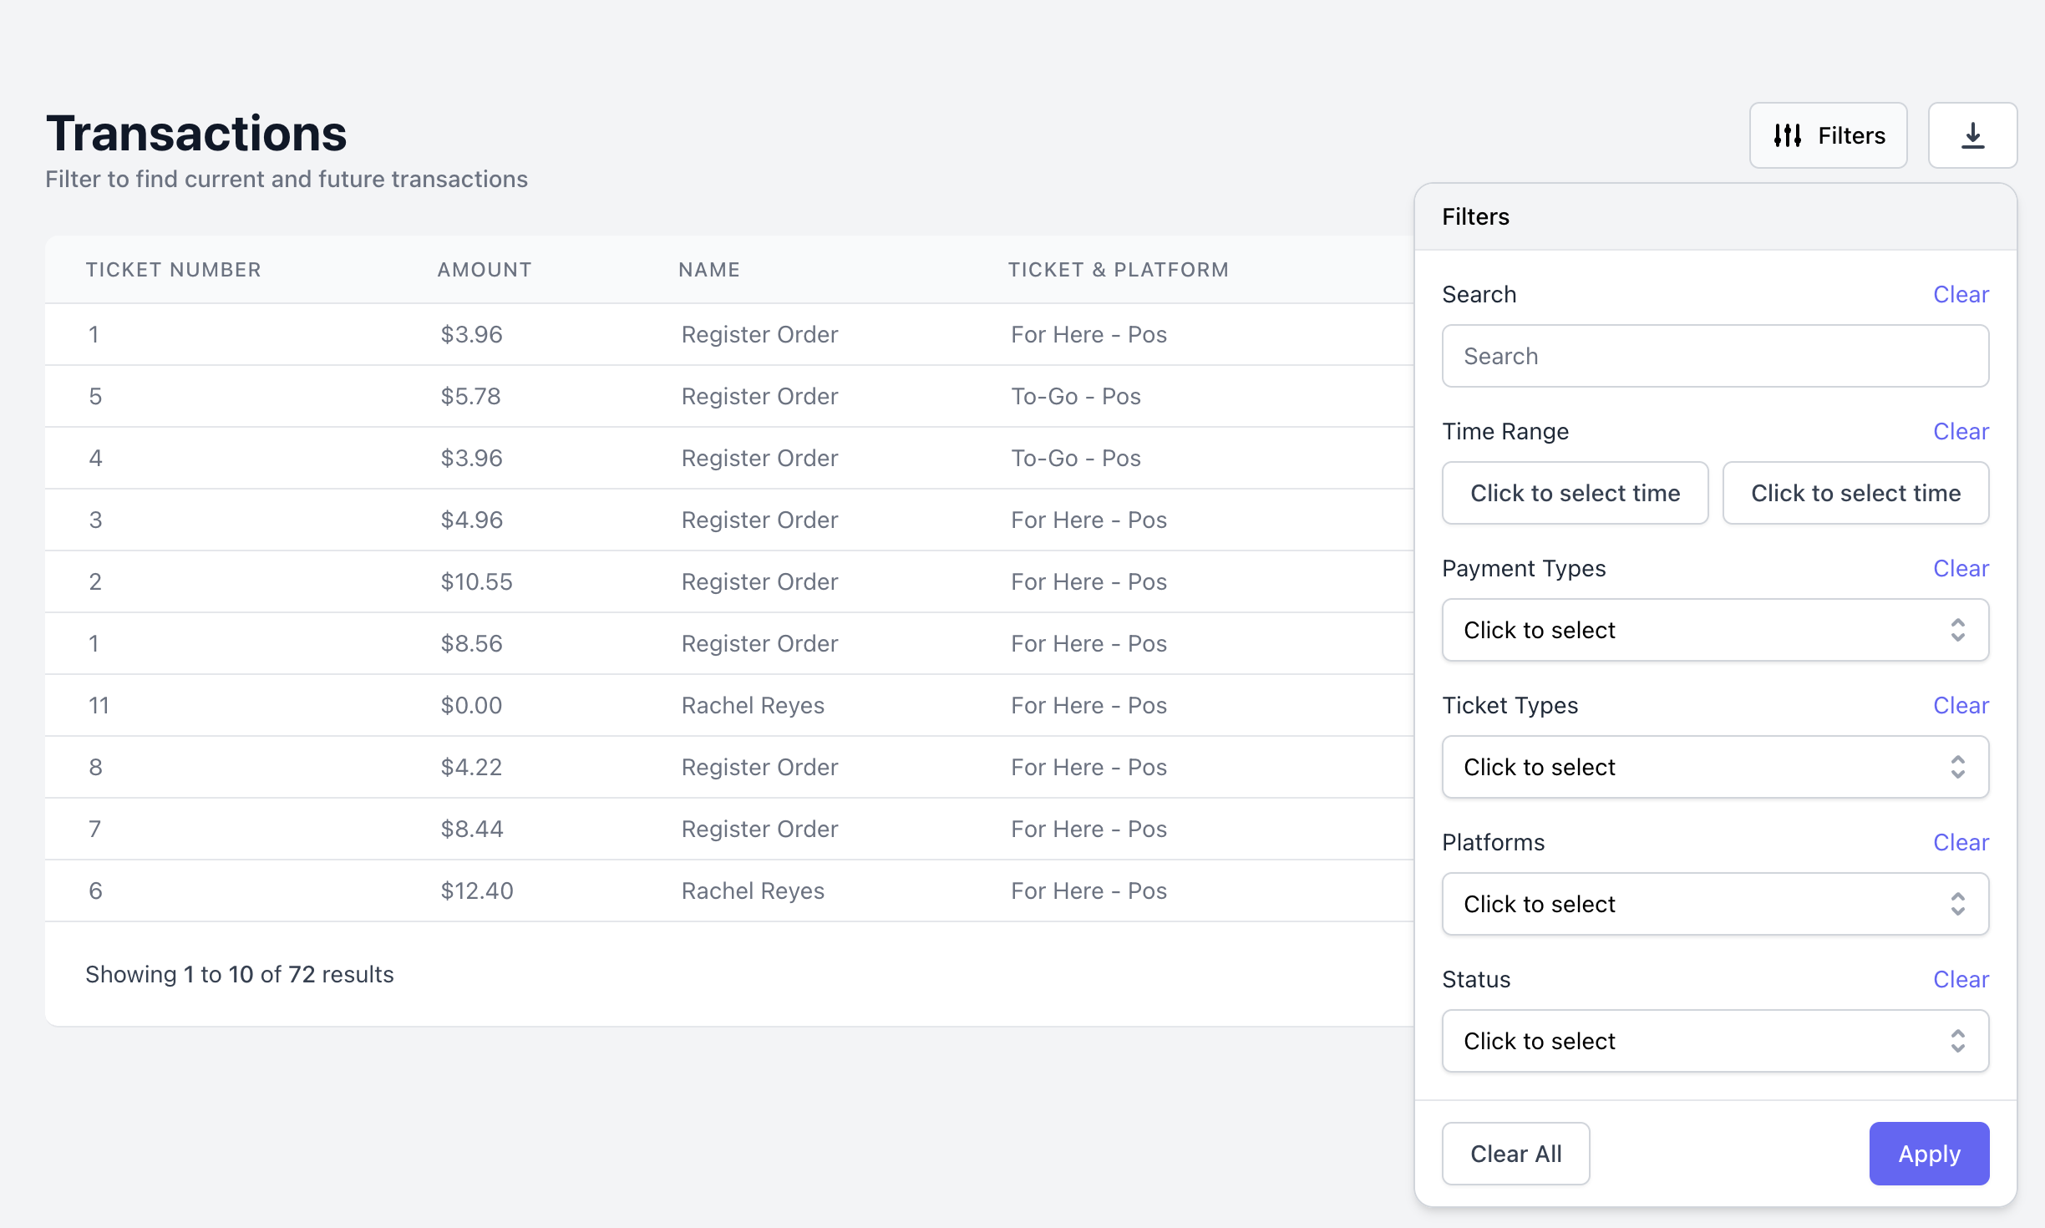Click into the Search input field
Screen dimensions: 2045x1228
click(x=1714, y=356)
